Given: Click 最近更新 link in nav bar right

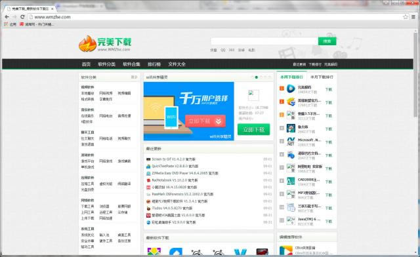Looking at the screenshot, I should point(299,64).
